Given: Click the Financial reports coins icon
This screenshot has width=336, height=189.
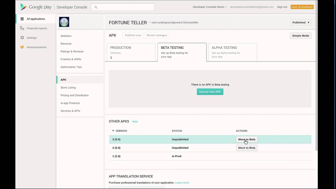Looking at the screenshot, I should click(x=22, y=28).
